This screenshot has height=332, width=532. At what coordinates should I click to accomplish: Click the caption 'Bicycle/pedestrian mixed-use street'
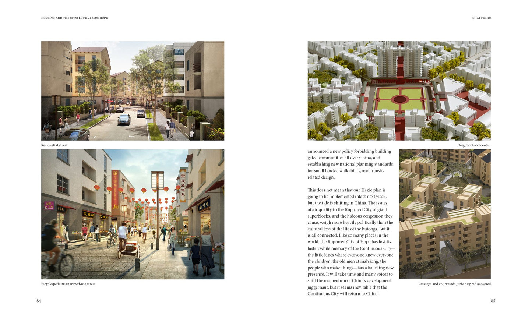click(x=68, y=284)
